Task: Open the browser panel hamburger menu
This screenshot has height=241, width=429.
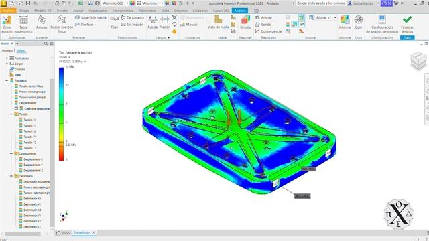Action: (x=52, y=44)
